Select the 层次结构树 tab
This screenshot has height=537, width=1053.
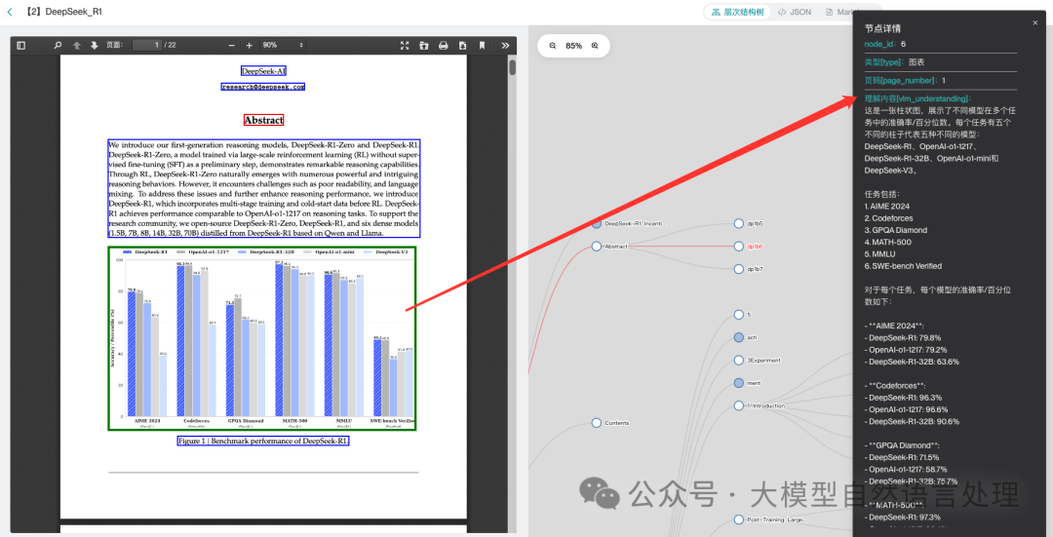point(737,12)
